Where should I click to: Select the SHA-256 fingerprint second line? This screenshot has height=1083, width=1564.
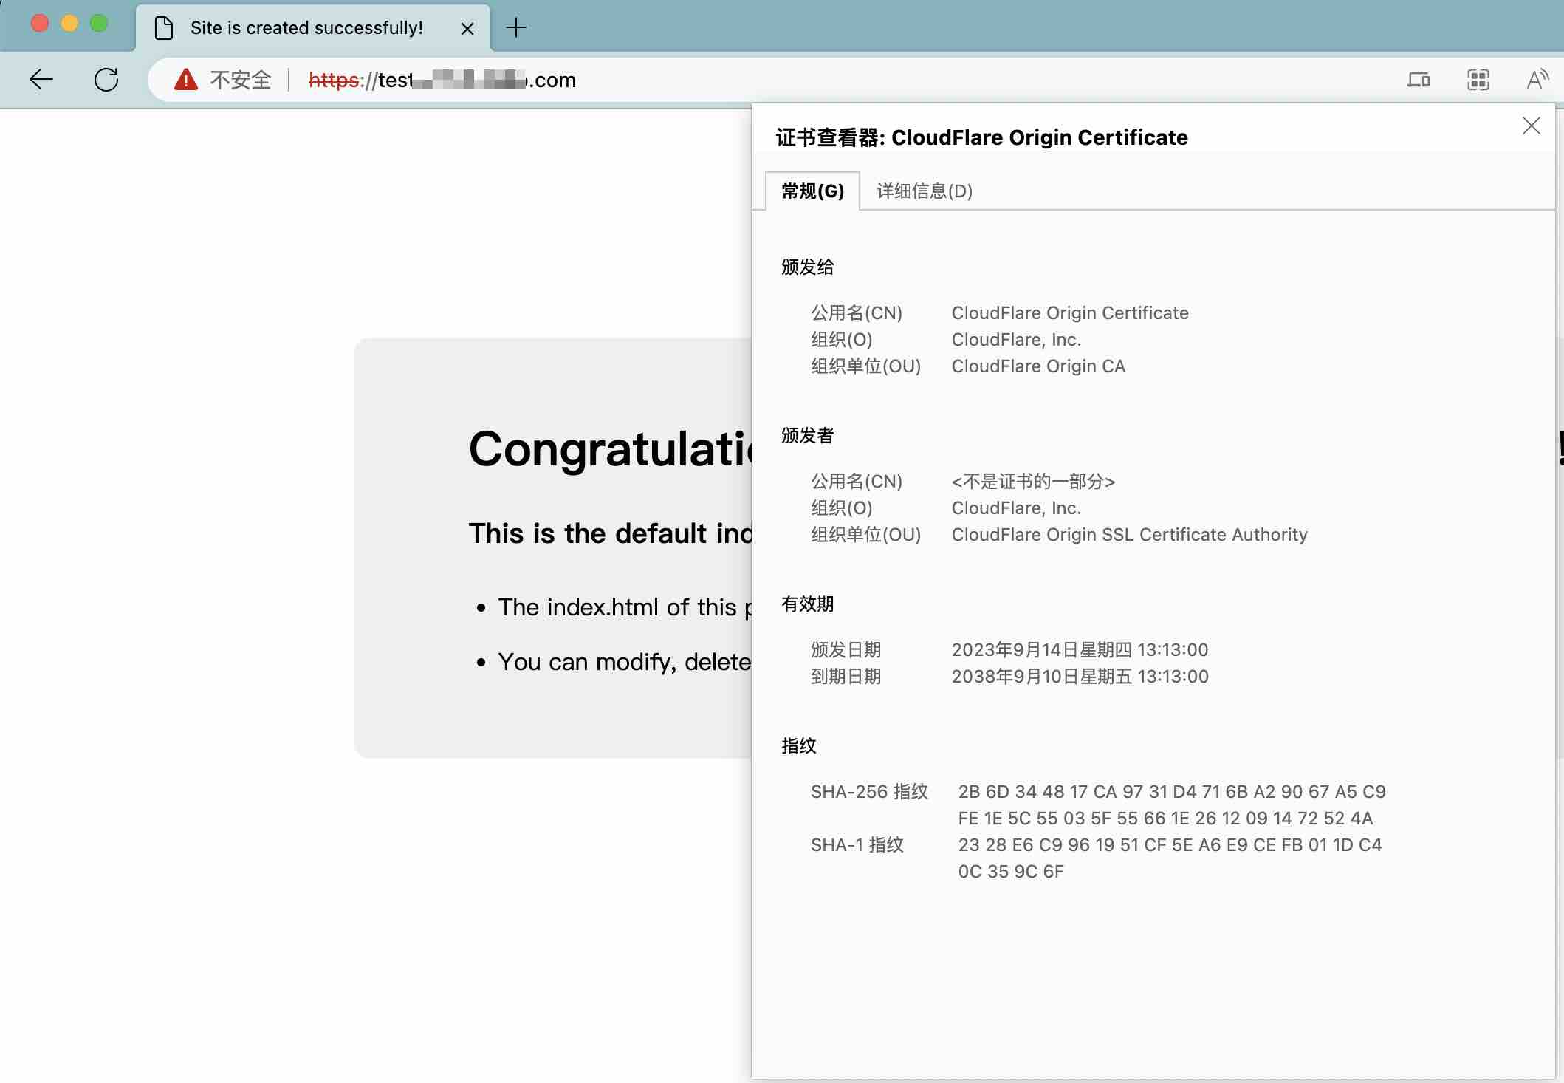[x=1165, y=819]
